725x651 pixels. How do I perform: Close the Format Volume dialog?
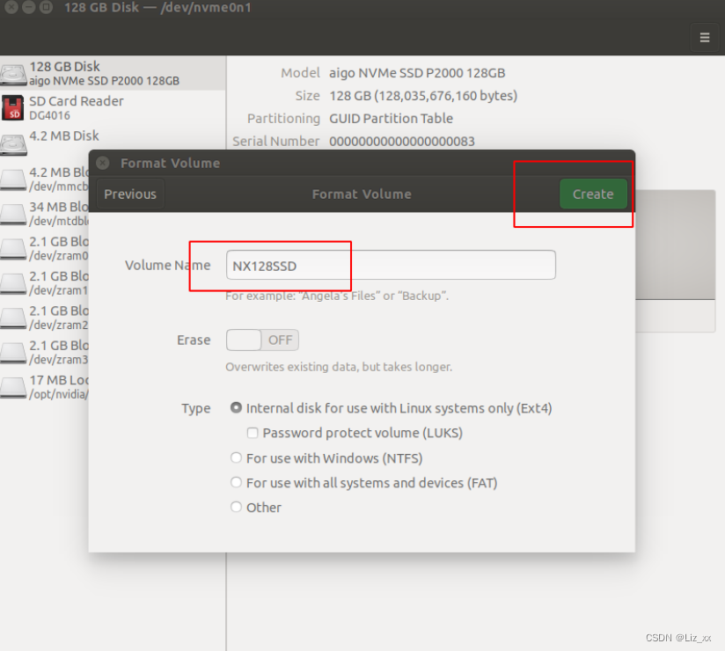coord(103,163)
